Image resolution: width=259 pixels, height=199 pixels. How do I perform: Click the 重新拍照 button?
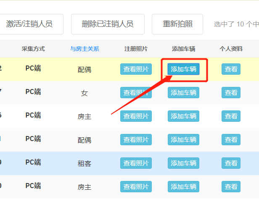click(177, 24)
